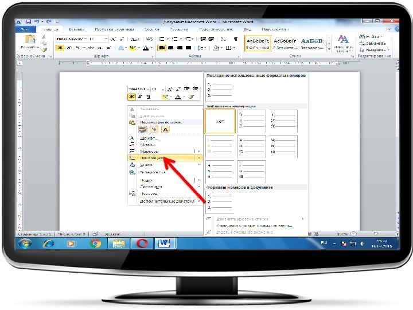Open Маркеры submenu in context menu
This screenshot has width=413, height=310.
tap(165, 152)
